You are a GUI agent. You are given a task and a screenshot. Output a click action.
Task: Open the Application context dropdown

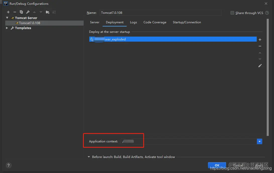click(259, 141)
